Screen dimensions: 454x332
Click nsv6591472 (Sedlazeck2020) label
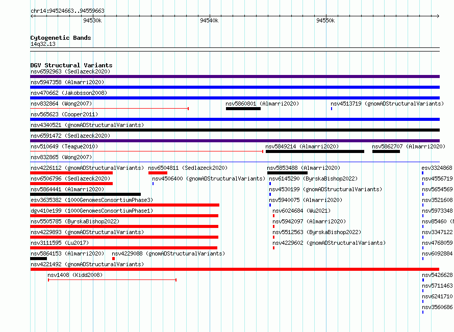pos(70,136)
